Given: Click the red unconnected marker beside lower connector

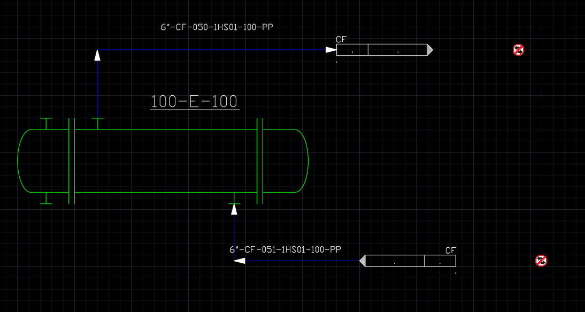Looking at the screenshot, I should (541, 261).
